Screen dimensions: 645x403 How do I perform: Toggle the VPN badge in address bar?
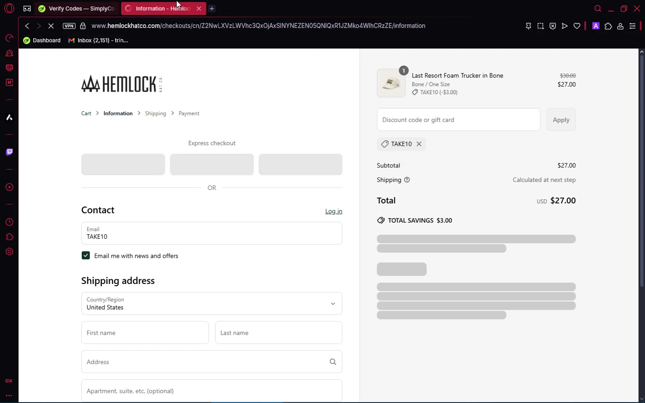pyautogui.click(x=69, y=26)
